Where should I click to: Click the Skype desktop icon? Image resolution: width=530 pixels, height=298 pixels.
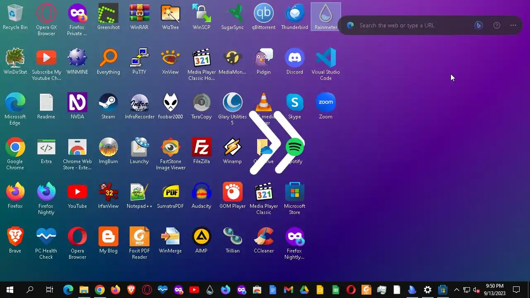294,106
